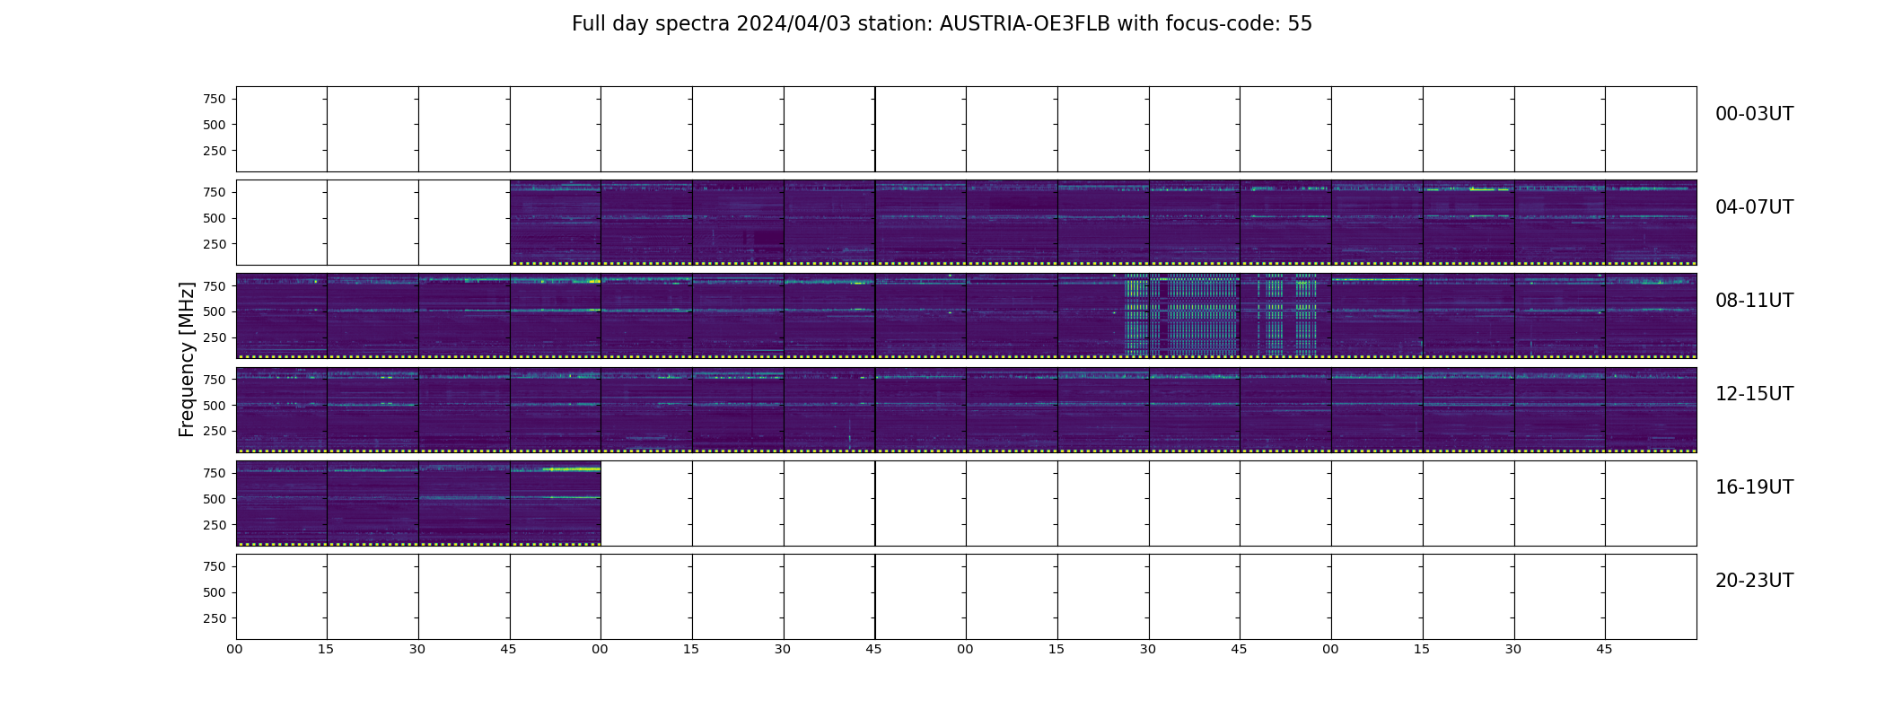The width and height of the screenshot is (1885, 718).
Task: Click the 500 tick of the 00-03UT row
Action: (x=215, y=125)
